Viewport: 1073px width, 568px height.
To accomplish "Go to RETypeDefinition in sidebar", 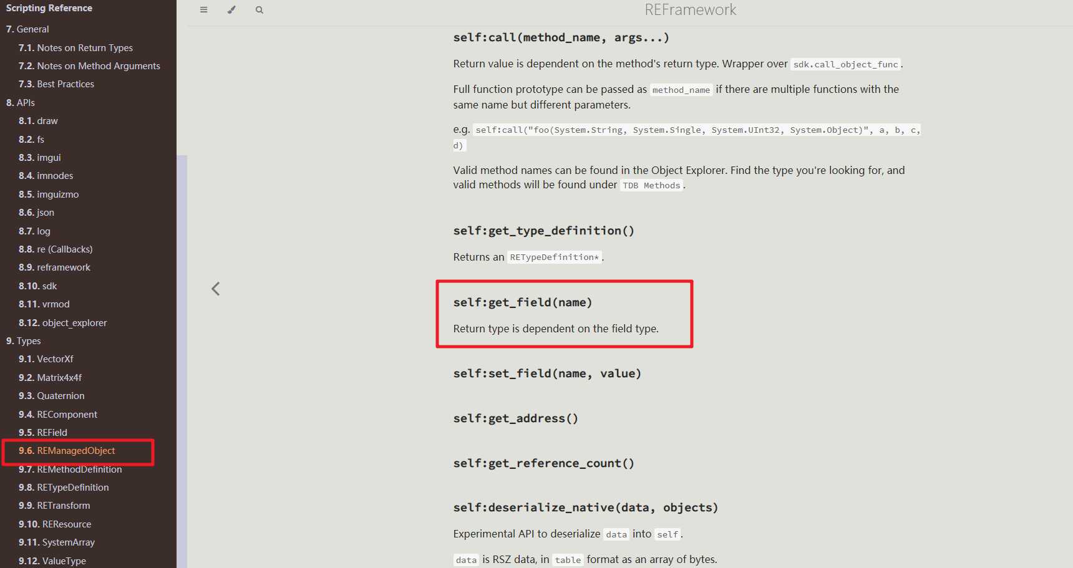I will (x=72, y=488).
